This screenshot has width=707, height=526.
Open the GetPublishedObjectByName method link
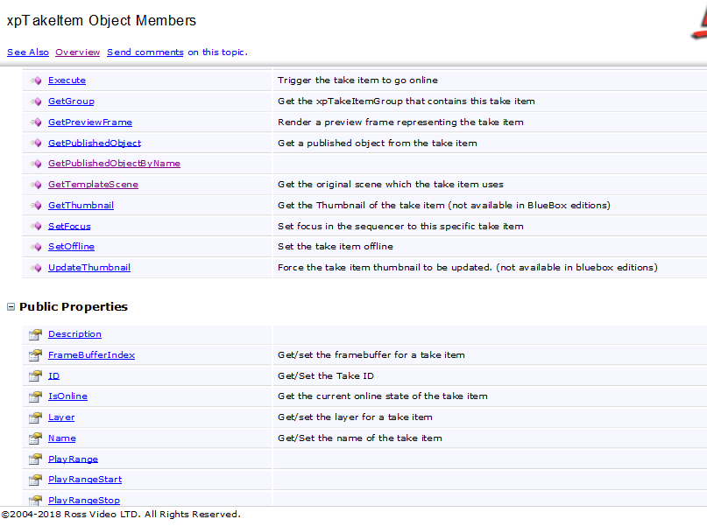pyautogui.click(x=114, y=164)
